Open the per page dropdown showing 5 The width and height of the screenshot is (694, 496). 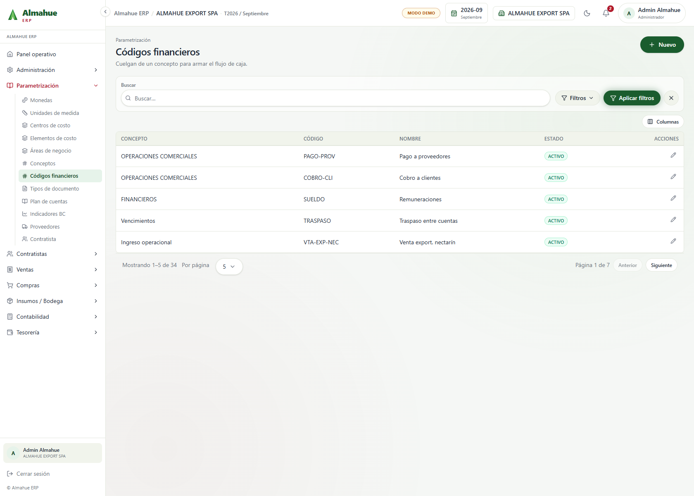click(229, 267)
